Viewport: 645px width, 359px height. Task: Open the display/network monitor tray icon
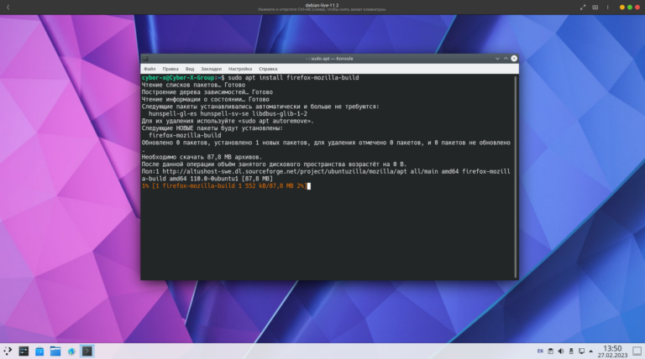[x=581, y=351]
